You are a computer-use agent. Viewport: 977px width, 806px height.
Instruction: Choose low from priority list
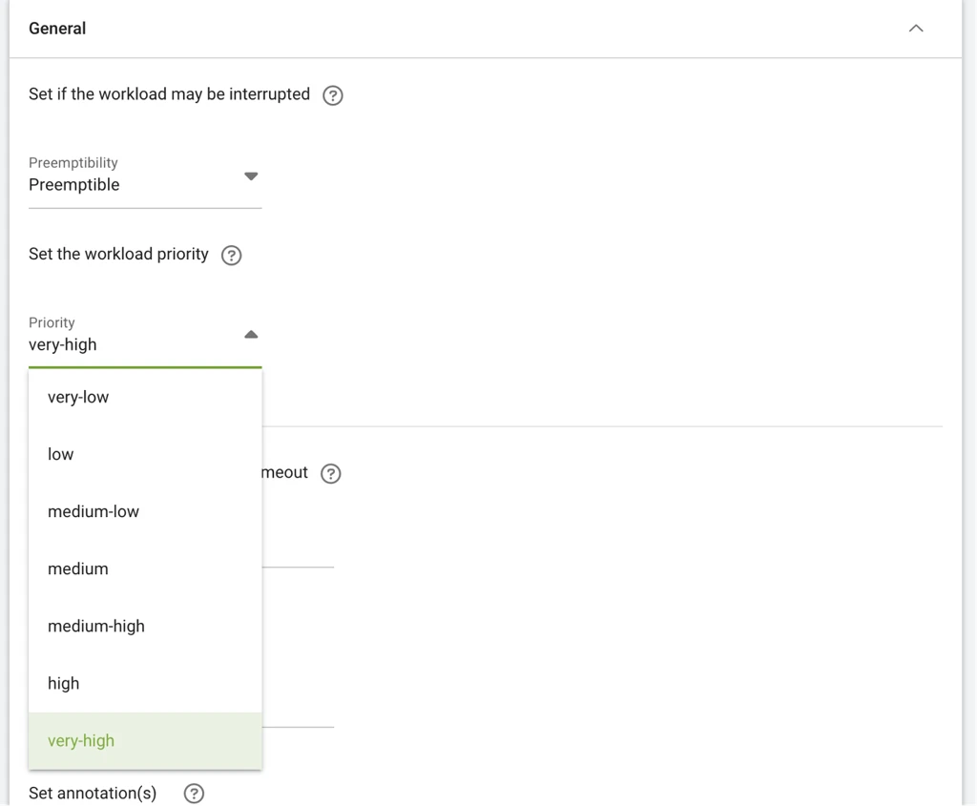tap(145, 455)
